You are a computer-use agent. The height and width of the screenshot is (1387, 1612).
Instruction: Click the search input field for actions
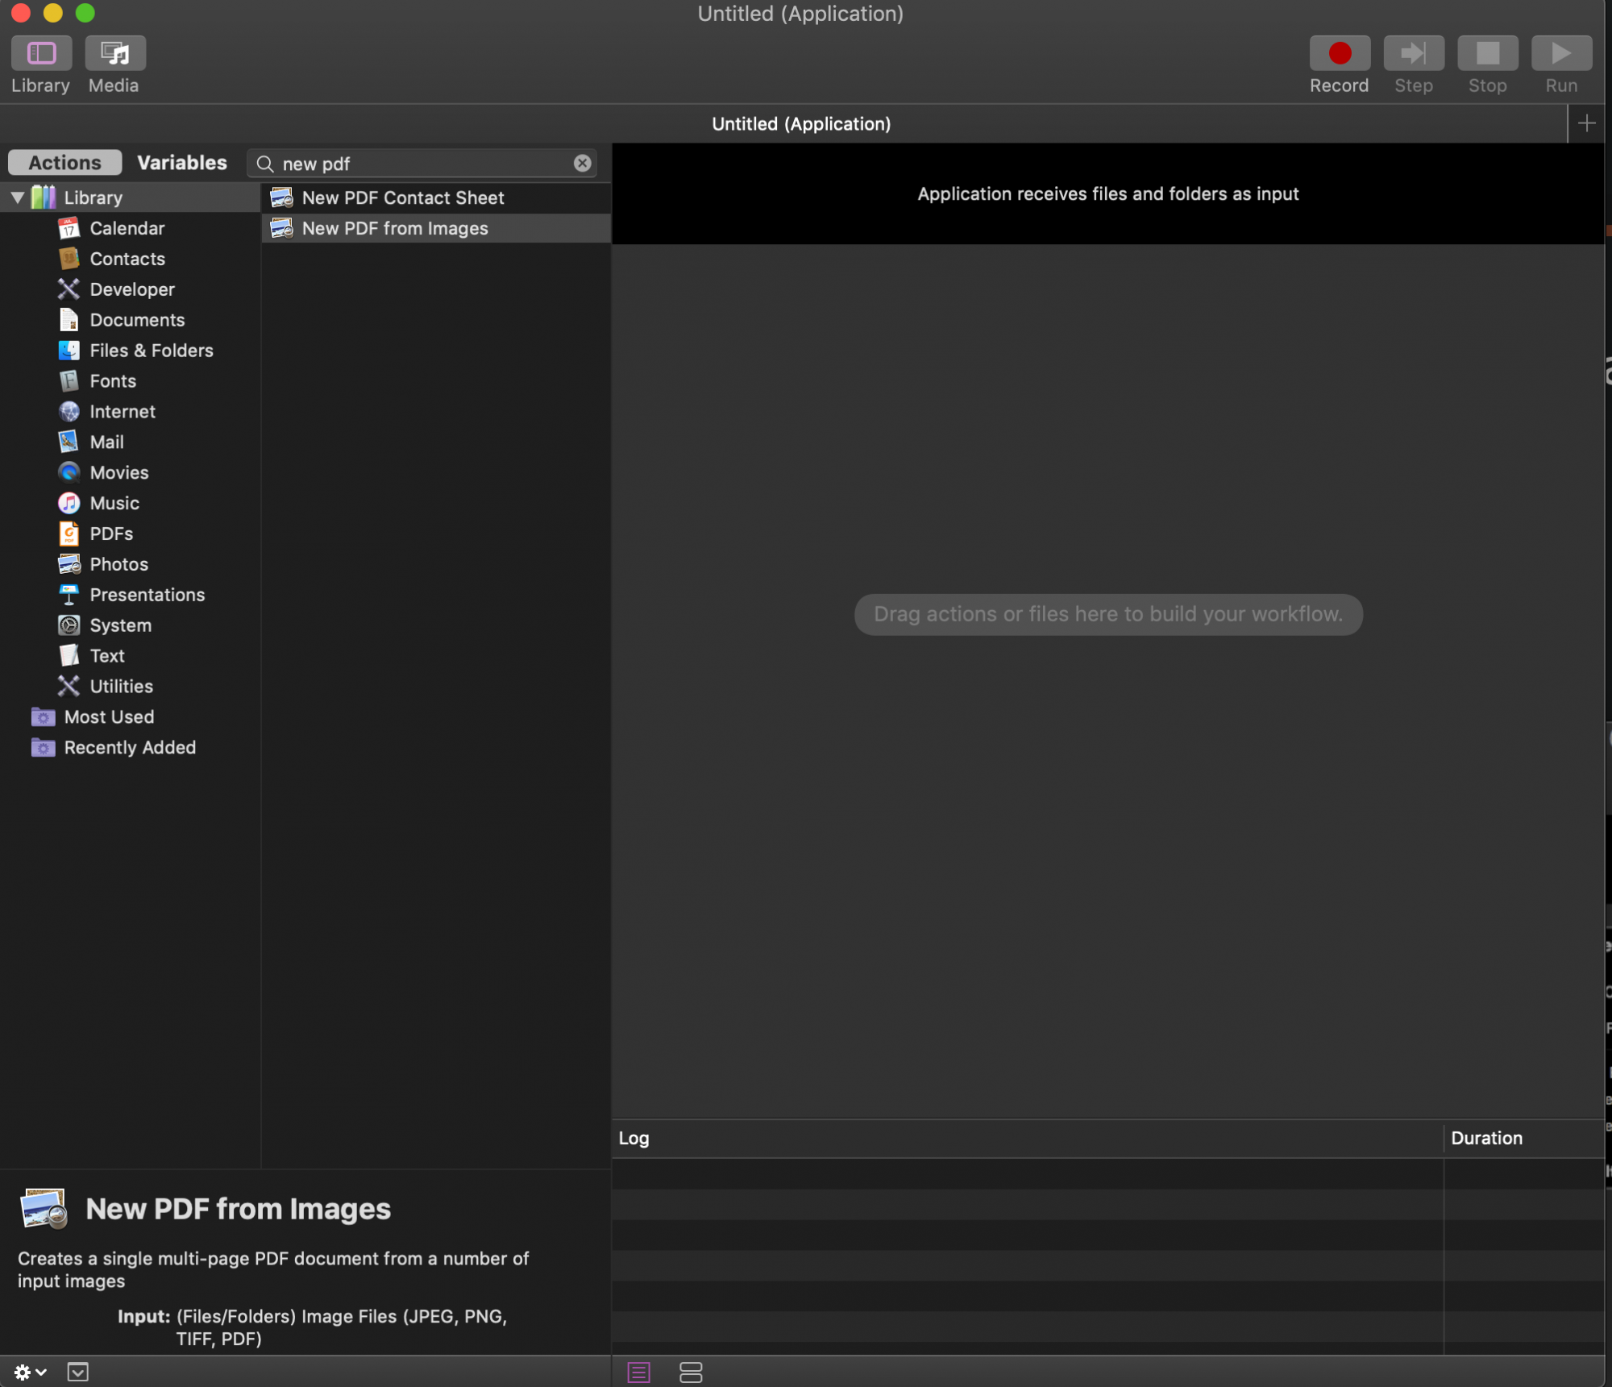[421, 162]
